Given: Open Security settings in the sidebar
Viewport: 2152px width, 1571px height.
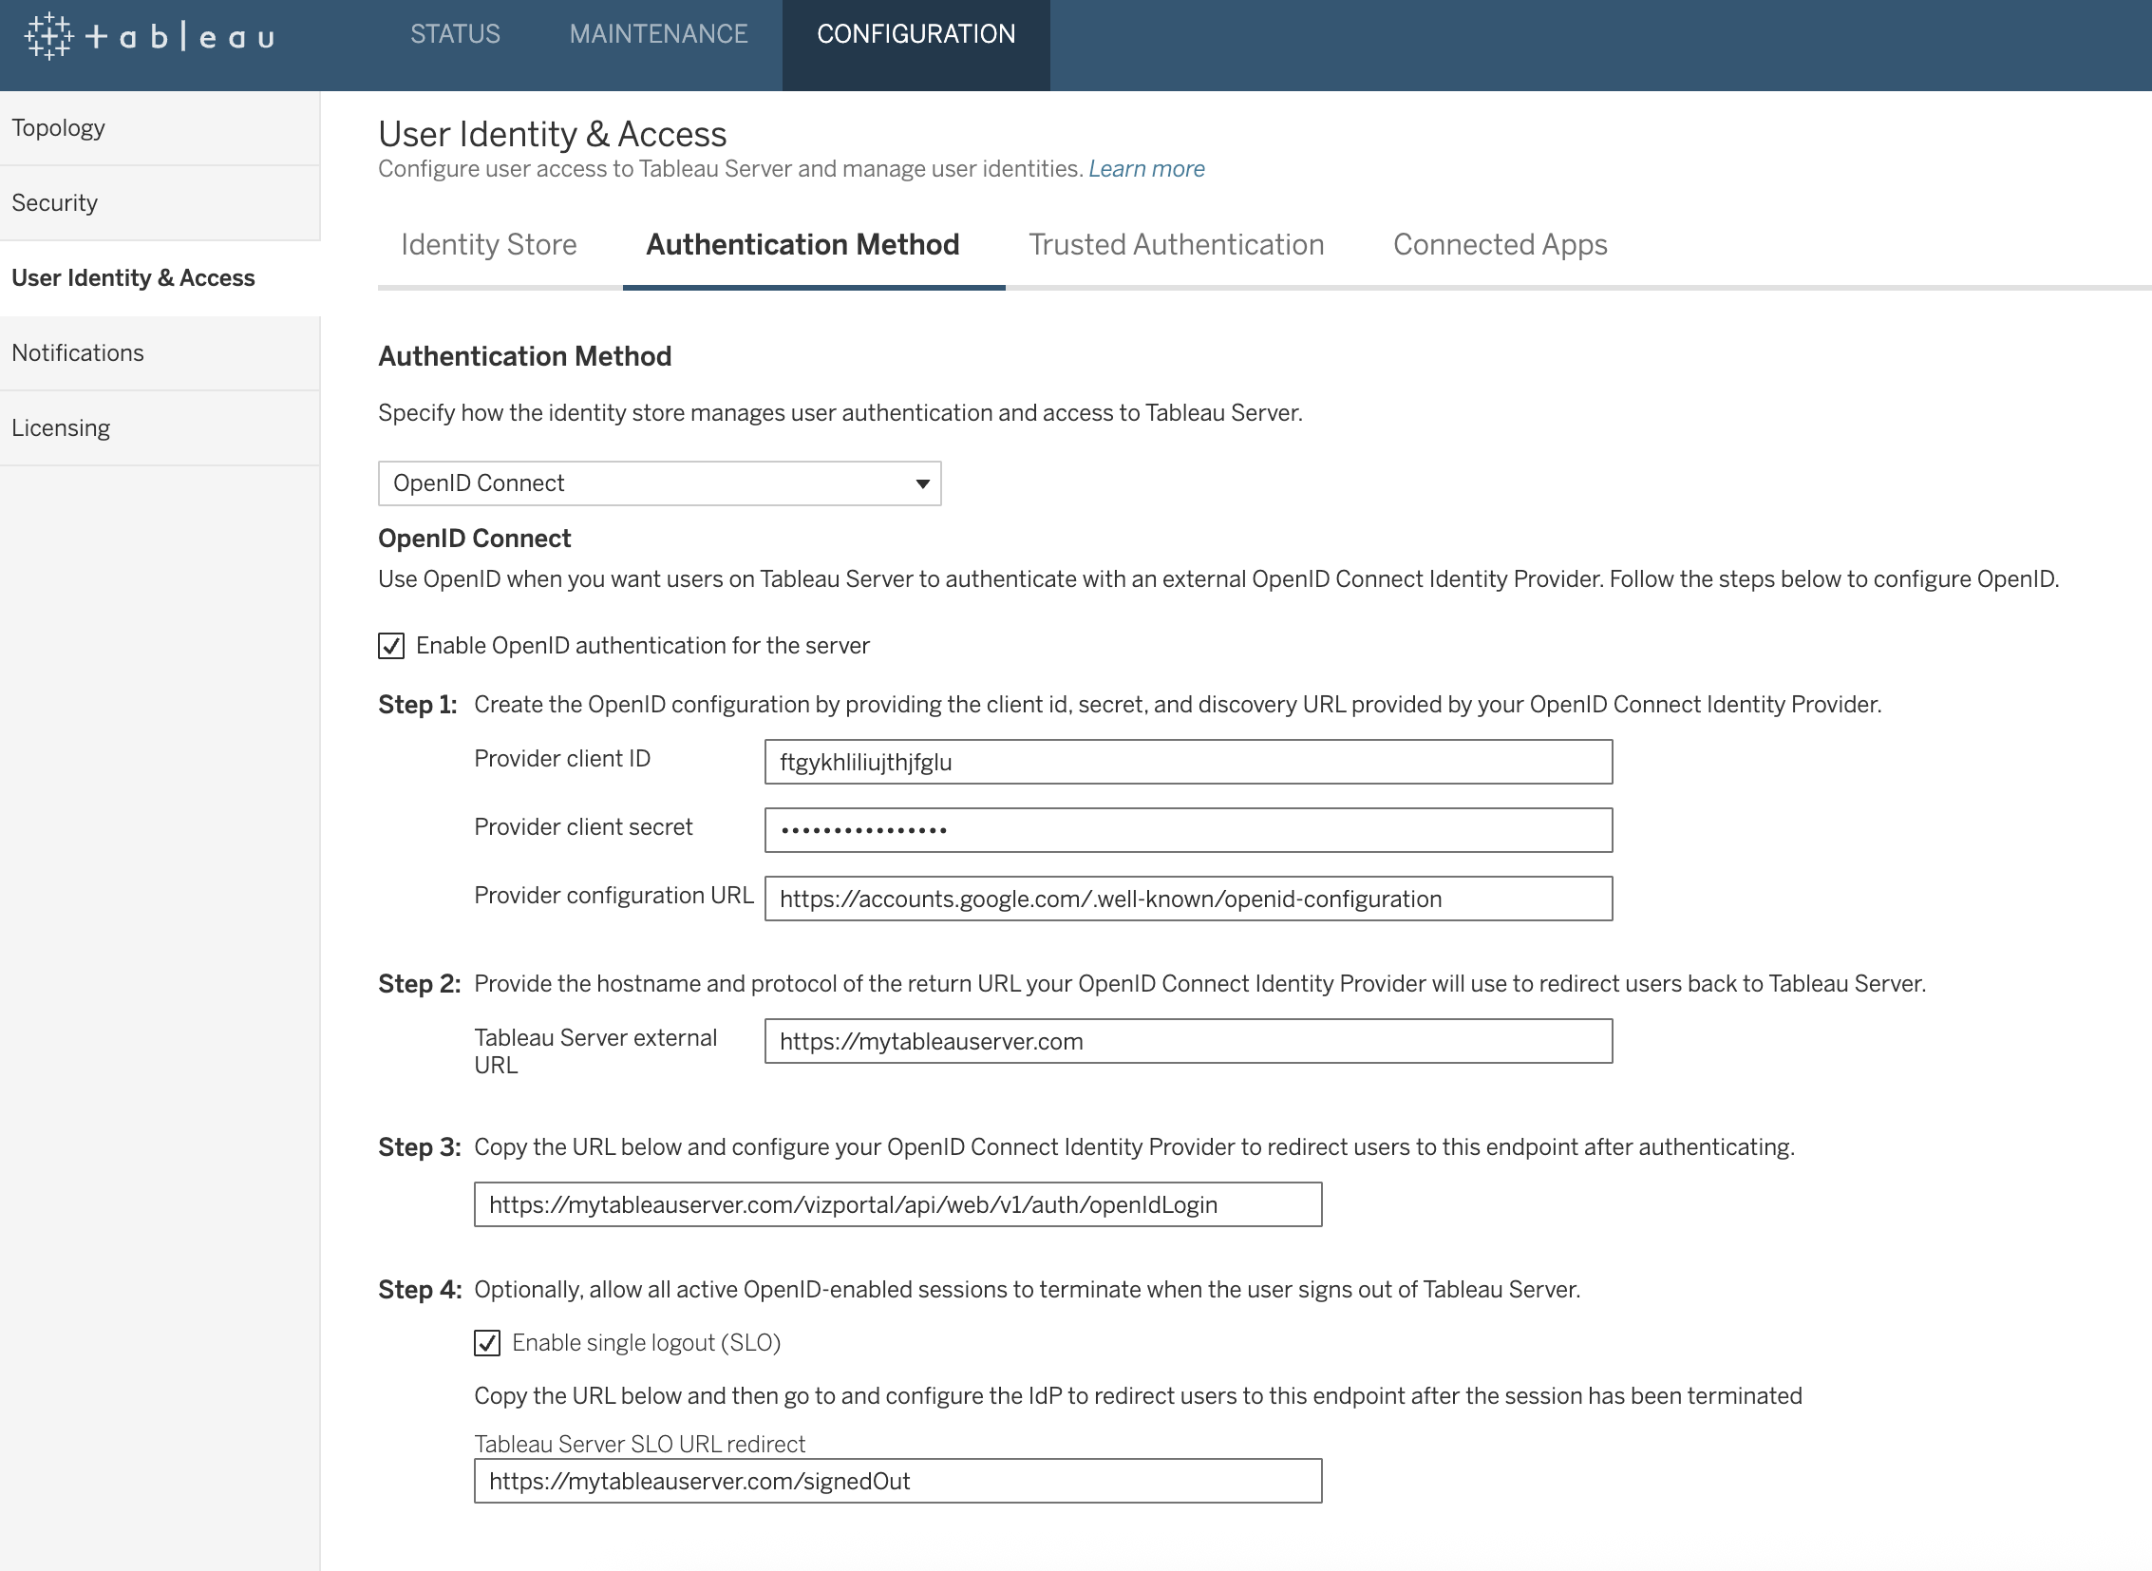Looking at the screenshot, I should tap(55, 203).
